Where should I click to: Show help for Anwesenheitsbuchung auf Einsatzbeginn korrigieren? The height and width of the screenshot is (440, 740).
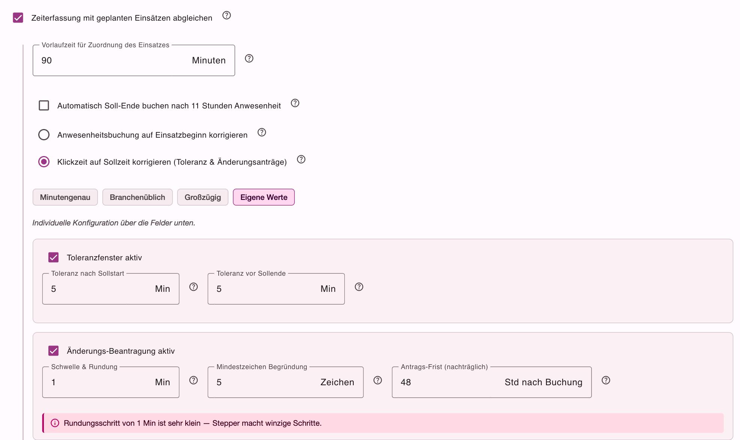tap(262, 132)
